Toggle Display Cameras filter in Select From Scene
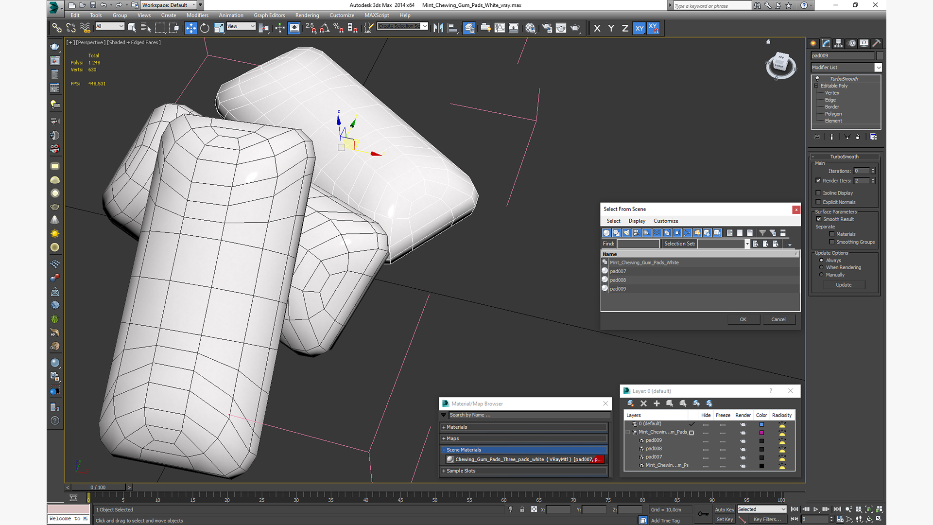The image size is (933, 525). click(637, 233)
